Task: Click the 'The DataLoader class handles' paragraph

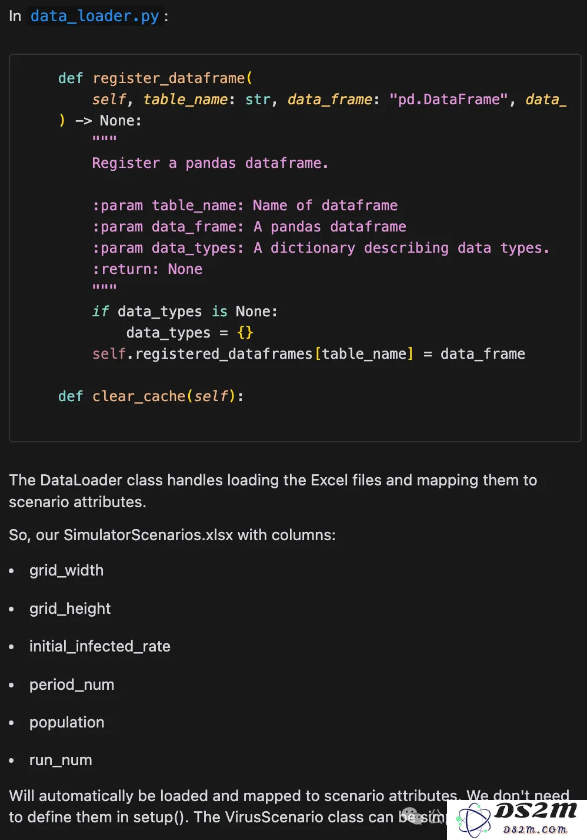Action: [x=273, y=491]
